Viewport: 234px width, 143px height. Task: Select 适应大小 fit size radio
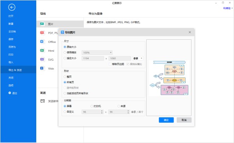coord(65,58)
